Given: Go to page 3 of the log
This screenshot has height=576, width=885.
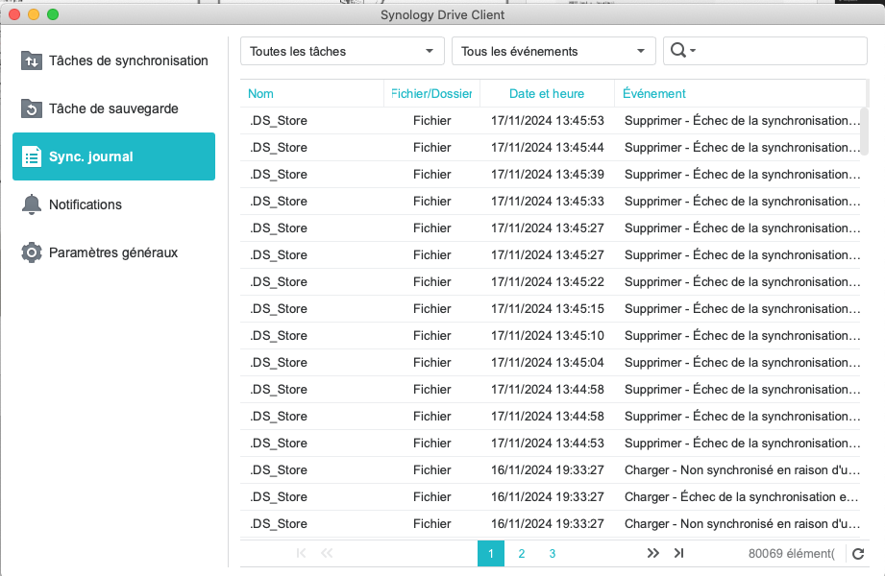Looking at the screenshot, I should [x=553, y=554].
